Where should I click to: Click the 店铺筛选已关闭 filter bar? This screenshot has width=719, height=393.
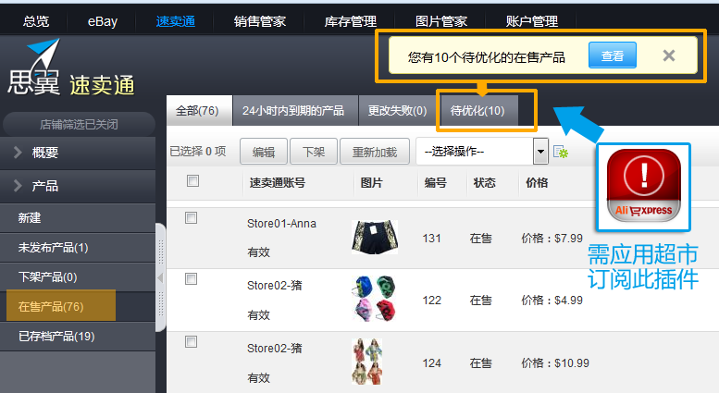pyautogui.click(x=79, y=124)
